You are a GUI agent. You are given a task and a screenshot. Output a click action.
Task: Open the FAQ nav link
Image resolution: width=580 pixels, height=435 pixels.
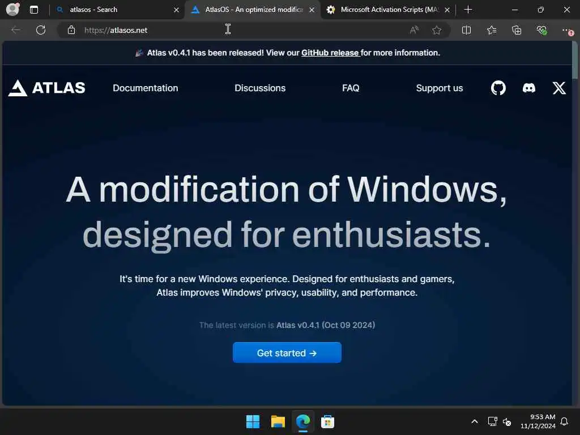point(351,88)
